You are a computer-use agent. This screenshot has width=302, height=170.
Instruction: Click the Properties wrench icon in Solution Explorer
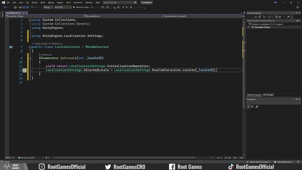[x=288, y=17]
